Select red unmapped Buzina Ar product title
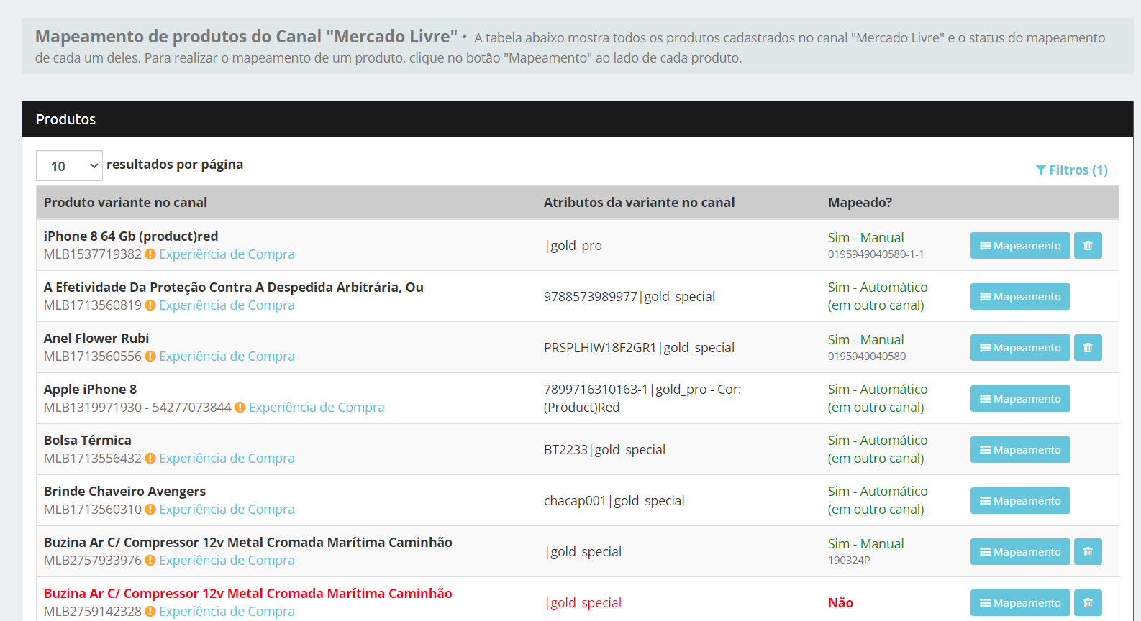Viewport: 1141px width, 621px height. pos(247,594)
